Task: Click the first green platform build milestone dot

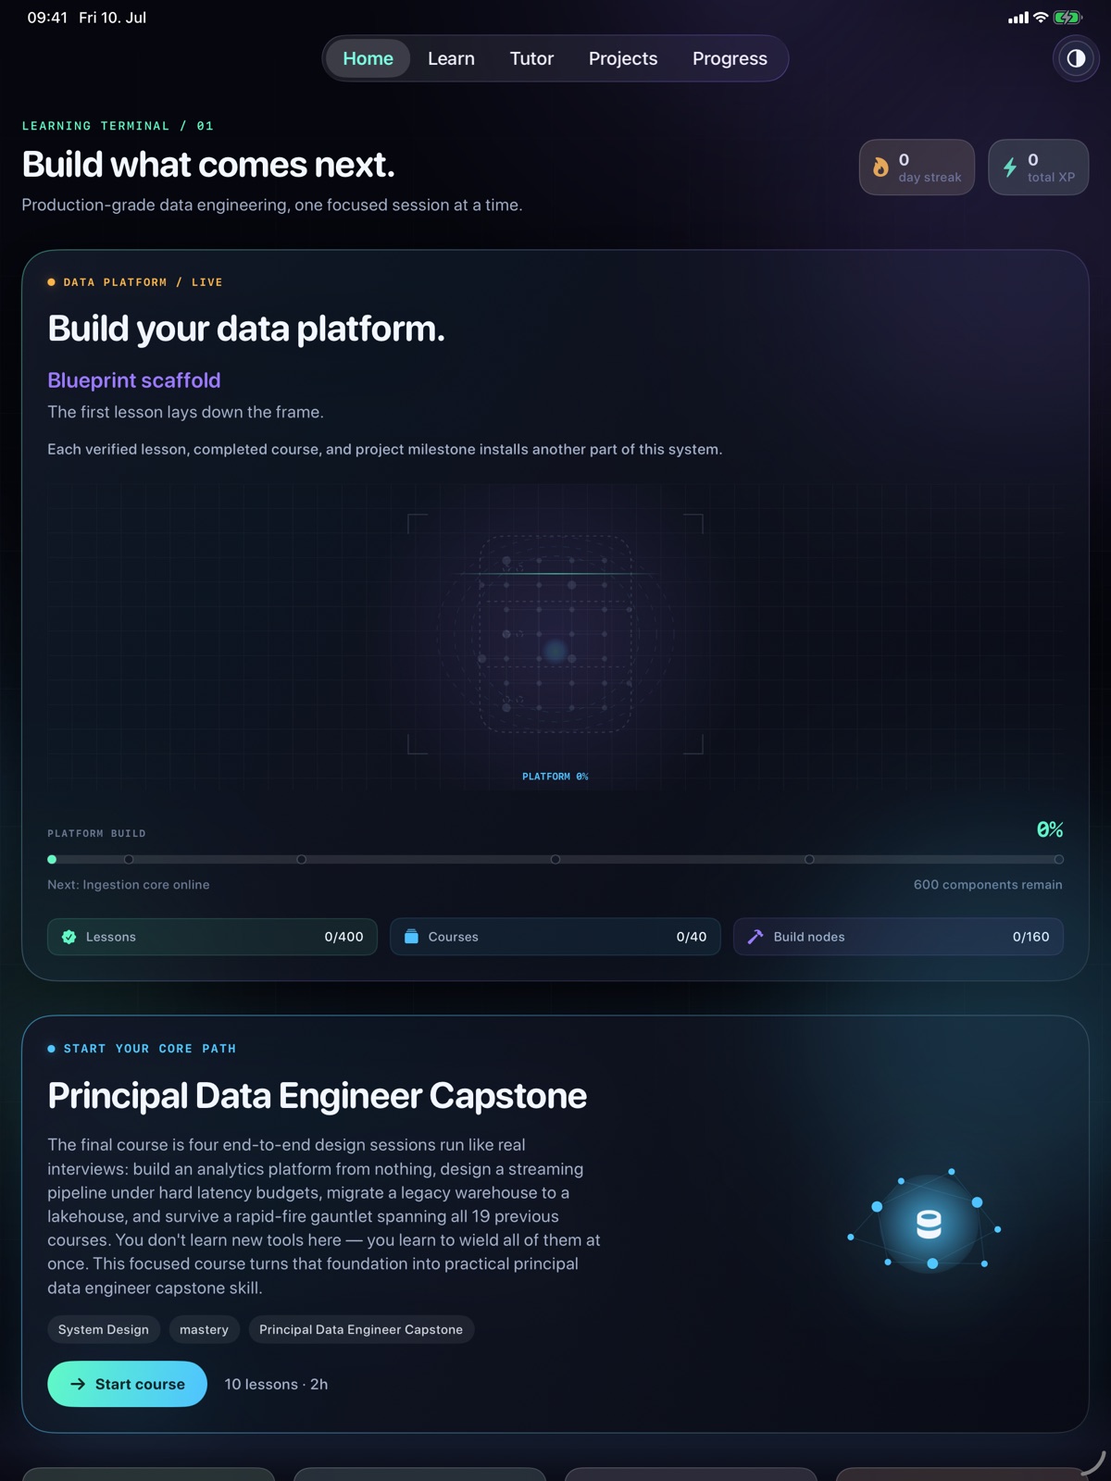Action: coord(52,859)
